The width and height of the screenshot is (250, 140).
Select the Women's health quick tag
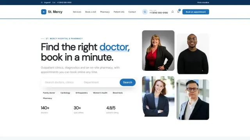100,93
